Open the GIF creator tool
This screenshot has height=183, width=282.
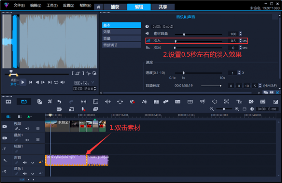[x=59, y=109]
